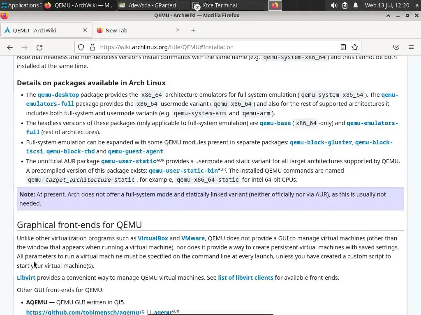
Task: Click the Graphical front-ends for QEMU heading
Action: coord(79,225)
